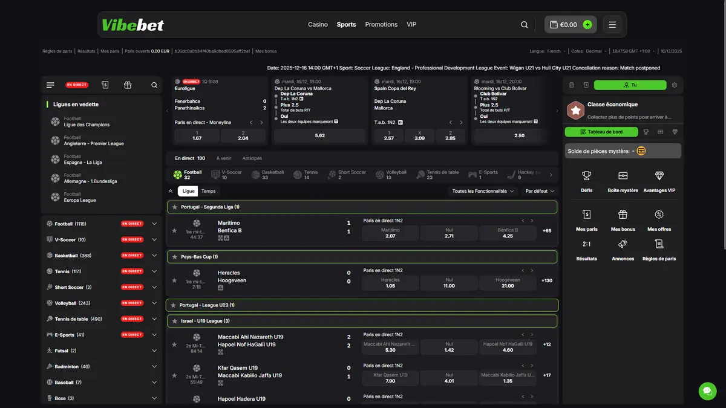
Task: Open the search magnifier in the top header
Action: [x=525, y=25]
